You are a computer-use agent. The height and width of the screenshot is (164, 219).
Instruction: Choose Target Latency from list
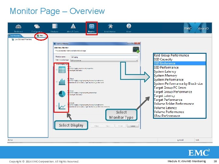(x=164, y=96)
